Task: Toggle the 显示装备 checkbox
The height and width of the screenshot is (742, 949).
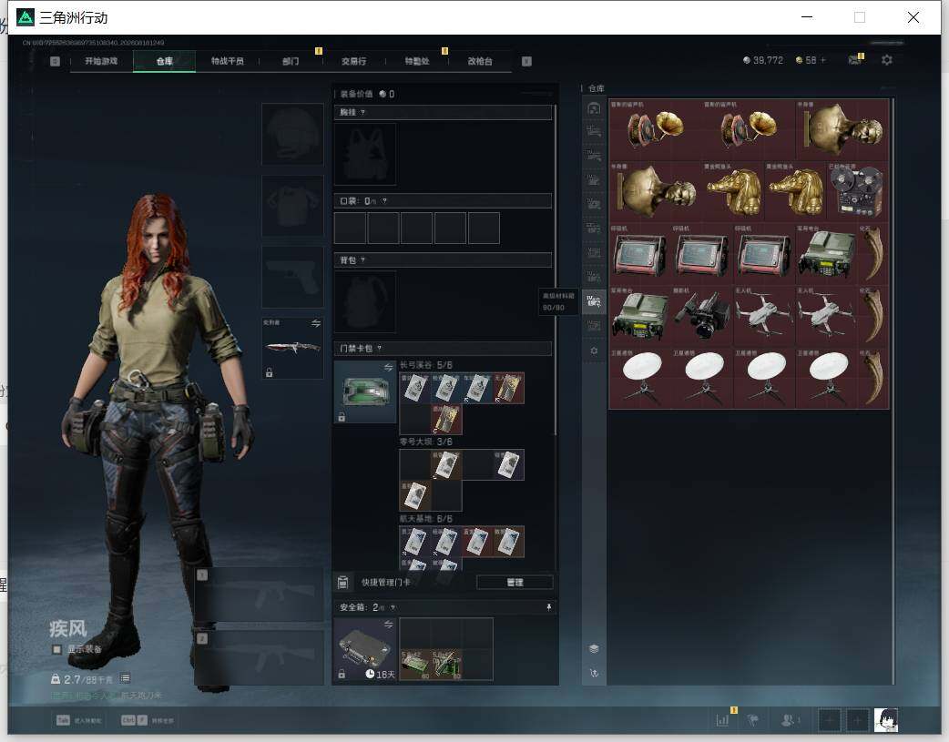Action: pyautogui.click(x=56, y=649)
